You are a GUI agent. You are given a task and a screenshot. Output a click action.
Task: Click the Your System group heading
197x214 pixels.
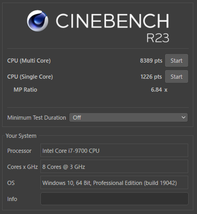click(x=21, y=136)
